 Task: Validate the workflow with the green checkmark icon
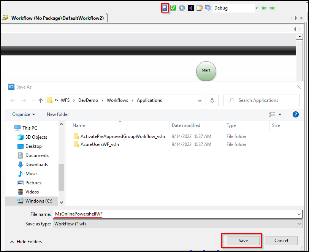(x=173, y=8)
